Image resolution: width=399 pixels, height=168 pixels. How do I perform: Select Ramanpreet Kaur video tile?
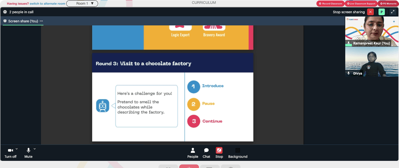372,31
